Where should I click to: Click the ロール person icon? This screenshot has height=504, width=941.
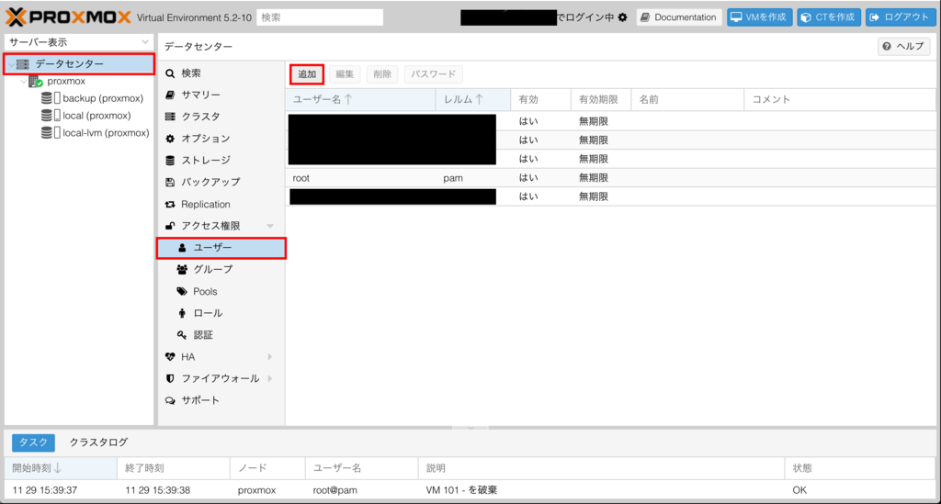pyautogui.click(x=183, y=313)
